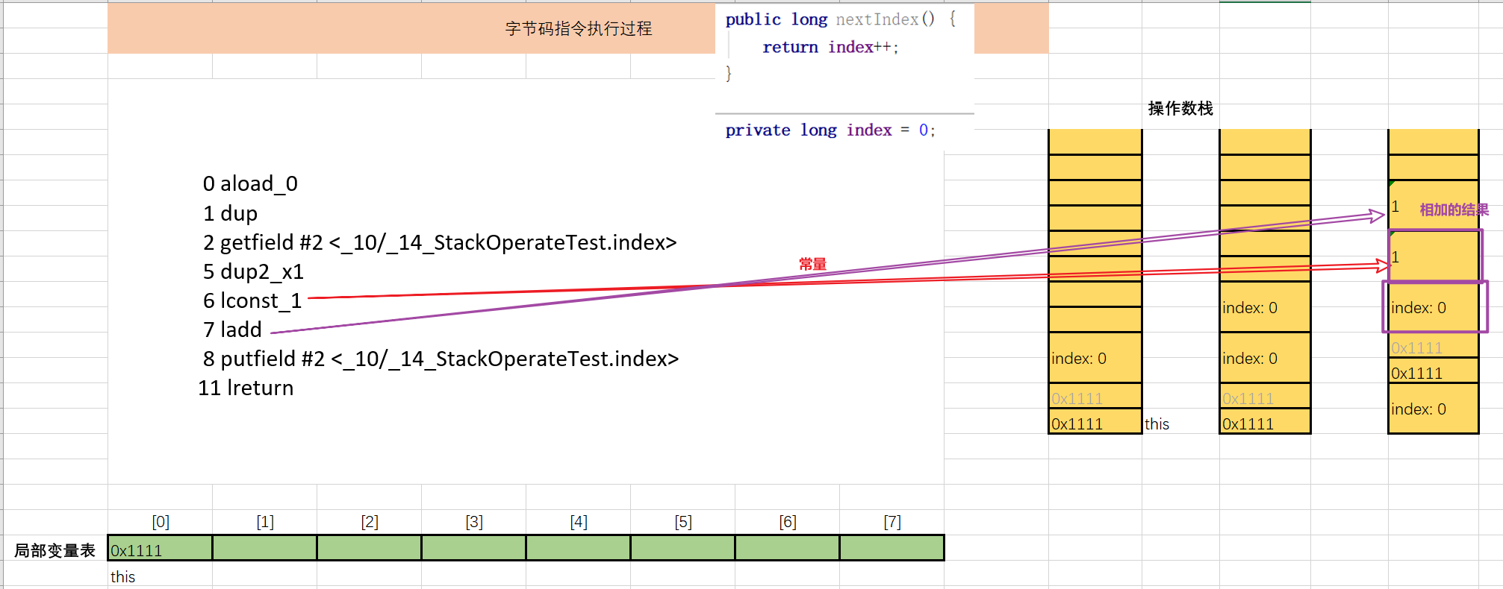Select the '1 dup' instruction line
The image size is (1503, 589).
pyautogui.click(x=230, y=213)
